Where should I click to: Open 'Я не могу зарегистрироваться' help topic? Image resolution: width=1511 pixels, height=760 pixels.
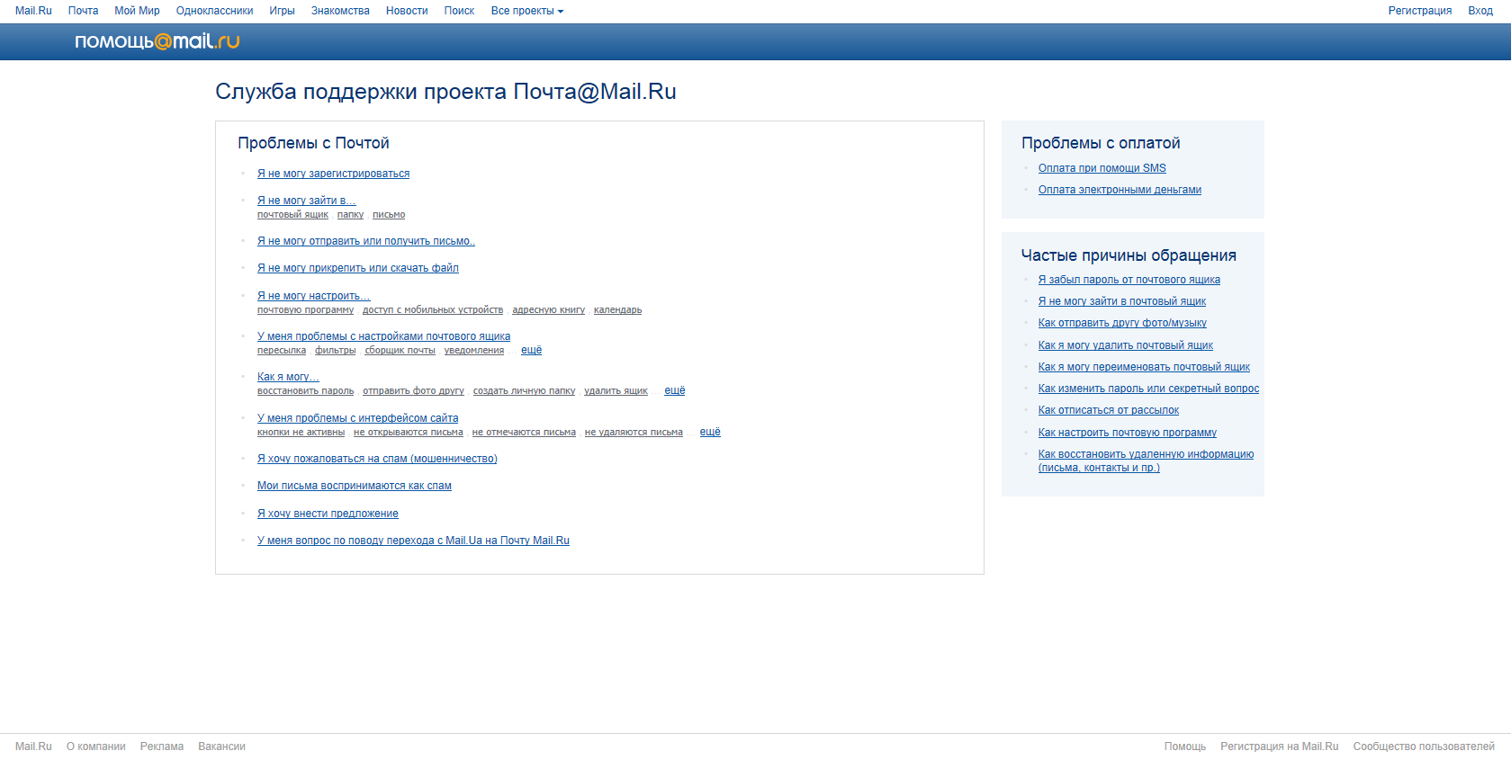click(333, 174)
